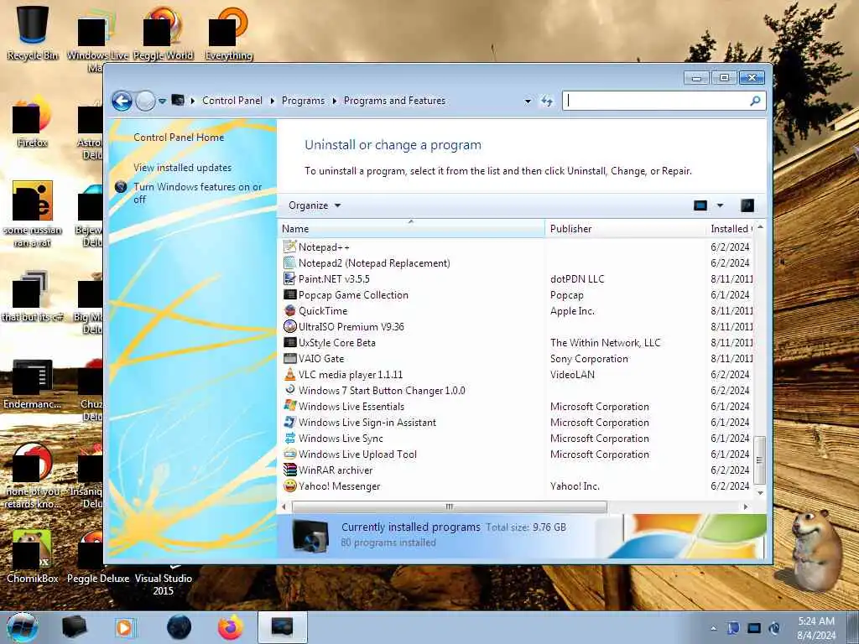Click the vertical scrollbar up arrow
Viewport: 859px width, 644px height.
tap(760, 226)
